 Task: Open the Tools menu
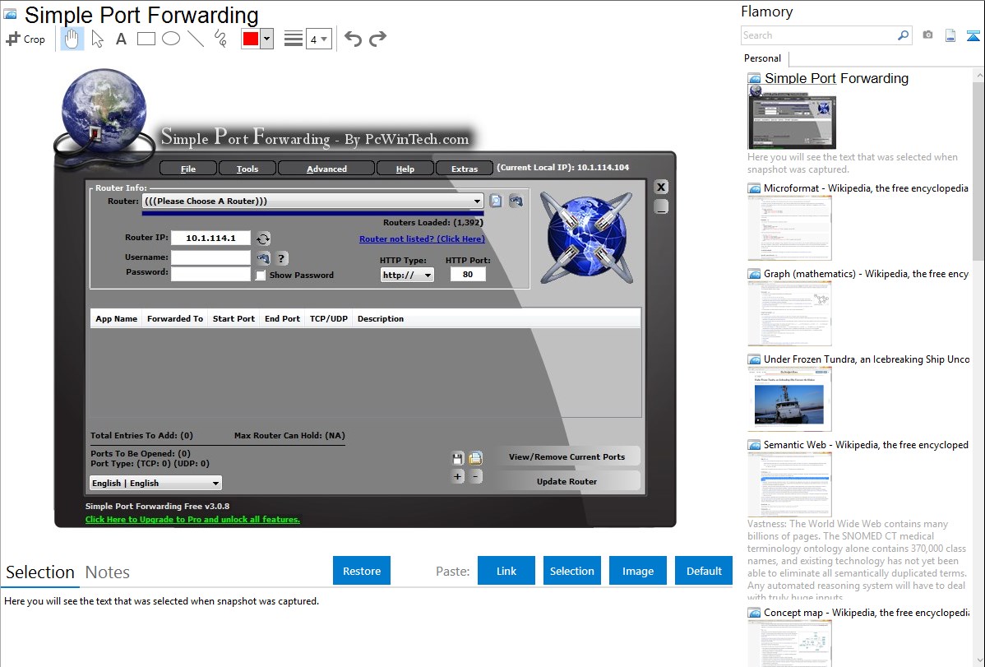(x=247, y=169)
